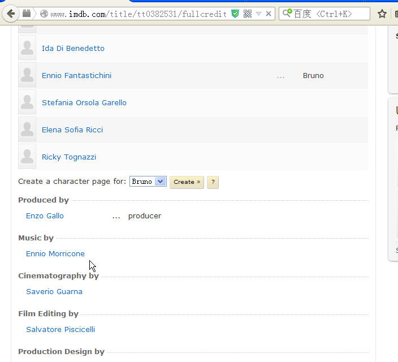Image resolution: width=398 pixels, height=362 pixels.
Task: Click 'Create a character page for:' label
Action: tap(72, 182)
